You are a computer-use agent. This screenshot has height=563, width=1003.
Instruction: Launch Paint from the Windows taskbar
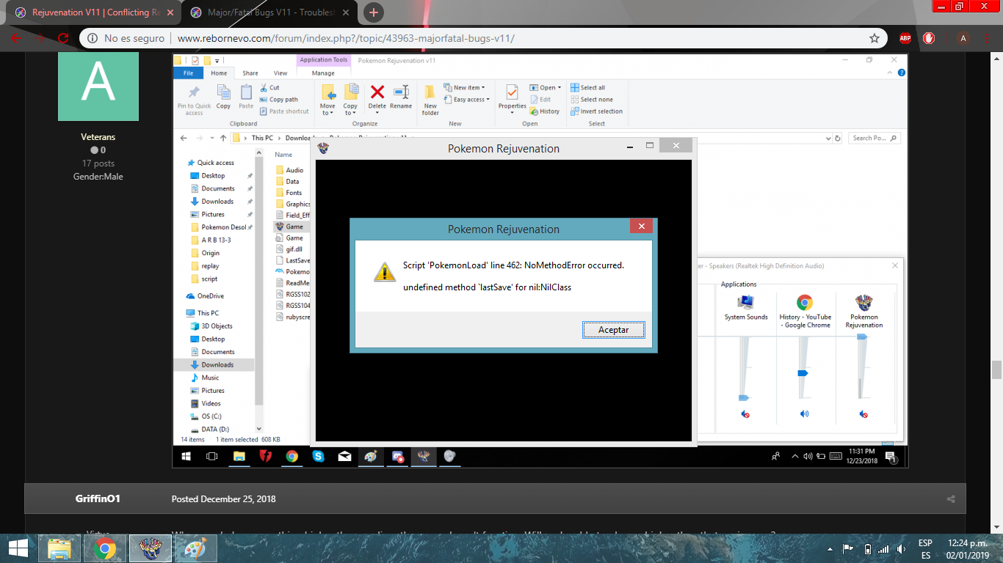(x=195, y=548)
